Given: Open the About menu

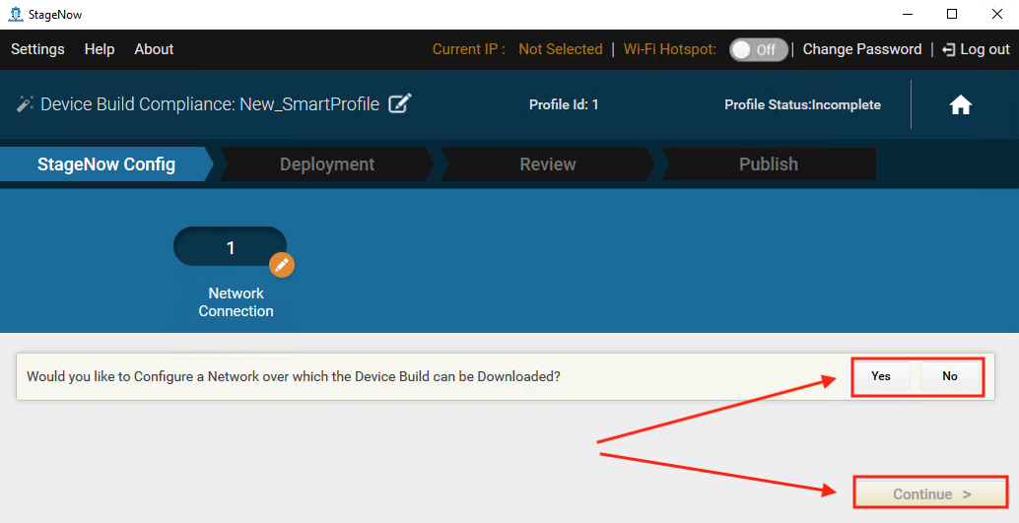Looking at the screenshot, I should pyautogui.click(x=154, y=49).
